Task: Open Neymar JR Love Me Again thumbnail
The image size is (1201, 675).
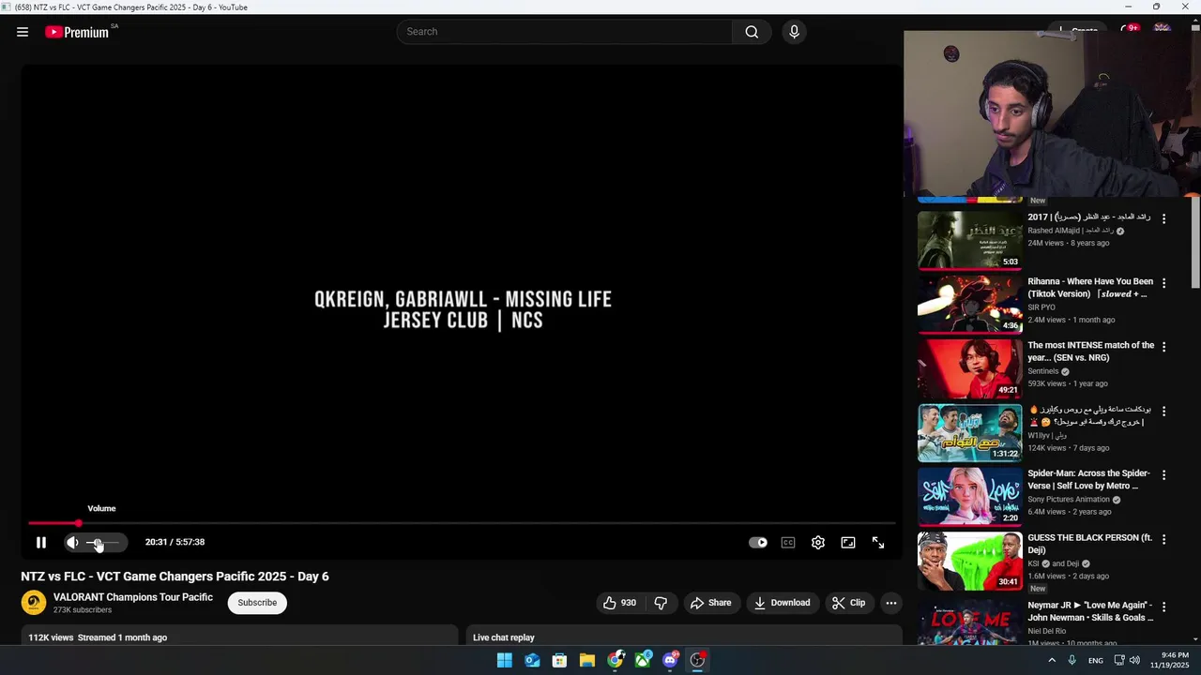Action: point(969,624)
